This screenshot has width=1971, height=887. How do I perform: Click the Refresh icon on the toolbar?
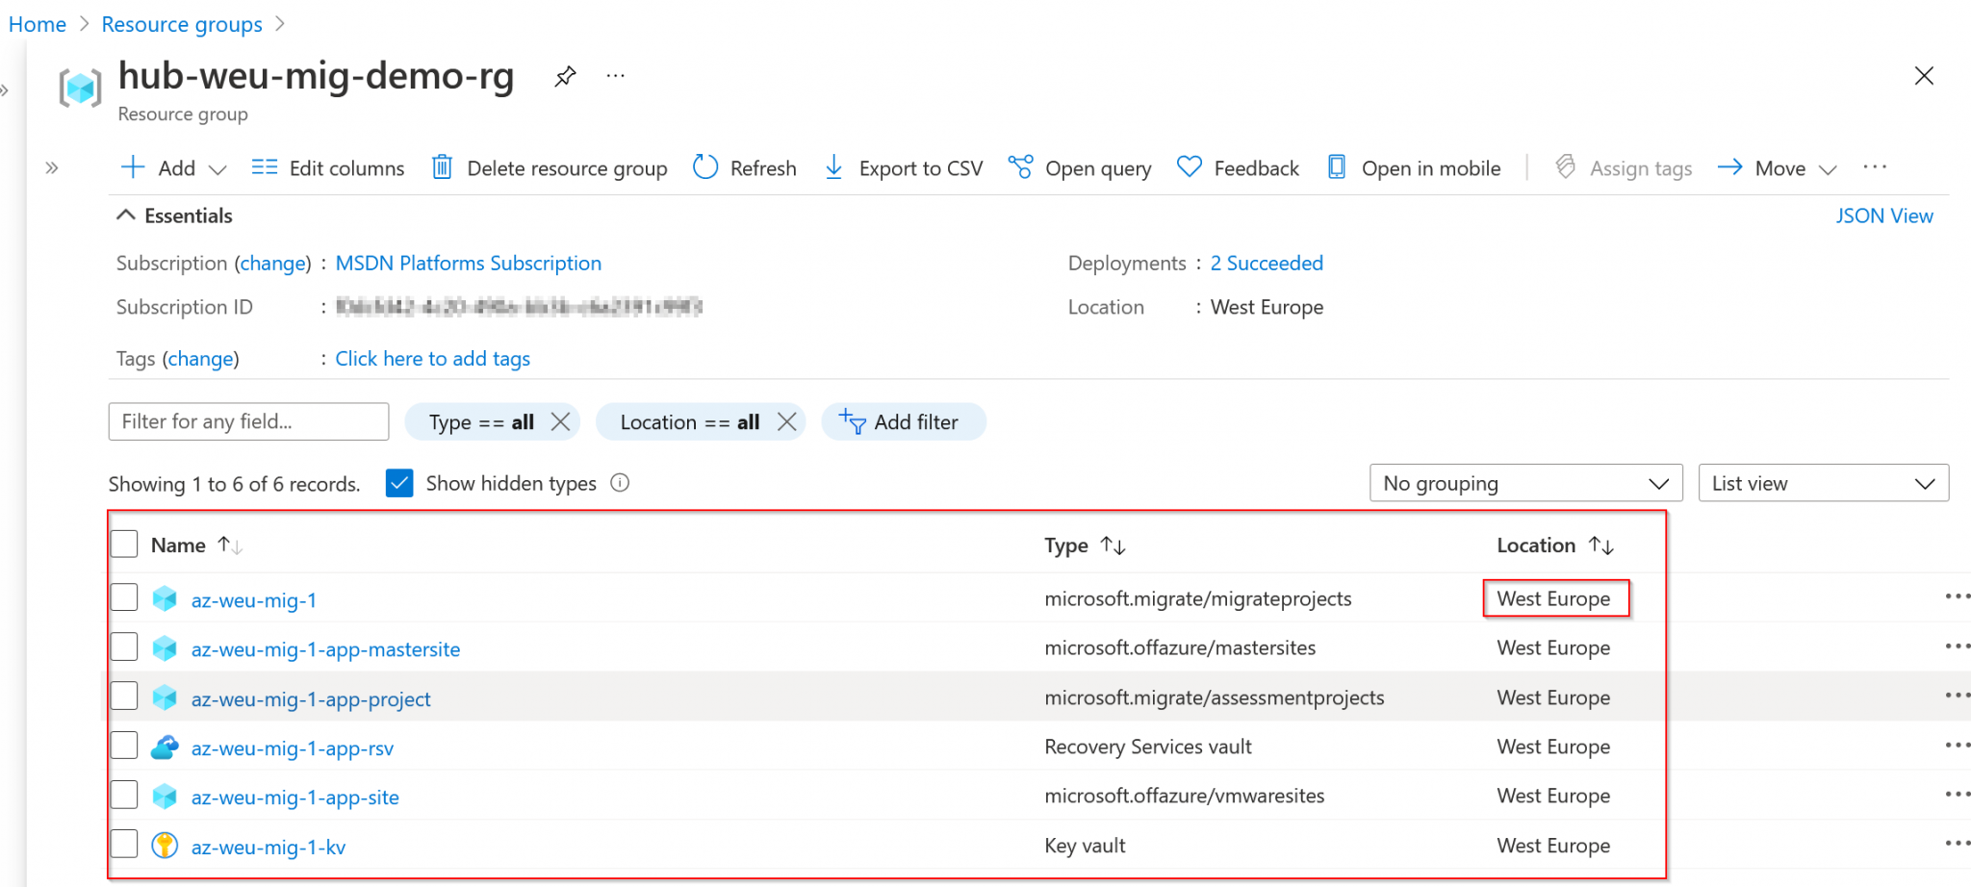click(x=705, y=167)
